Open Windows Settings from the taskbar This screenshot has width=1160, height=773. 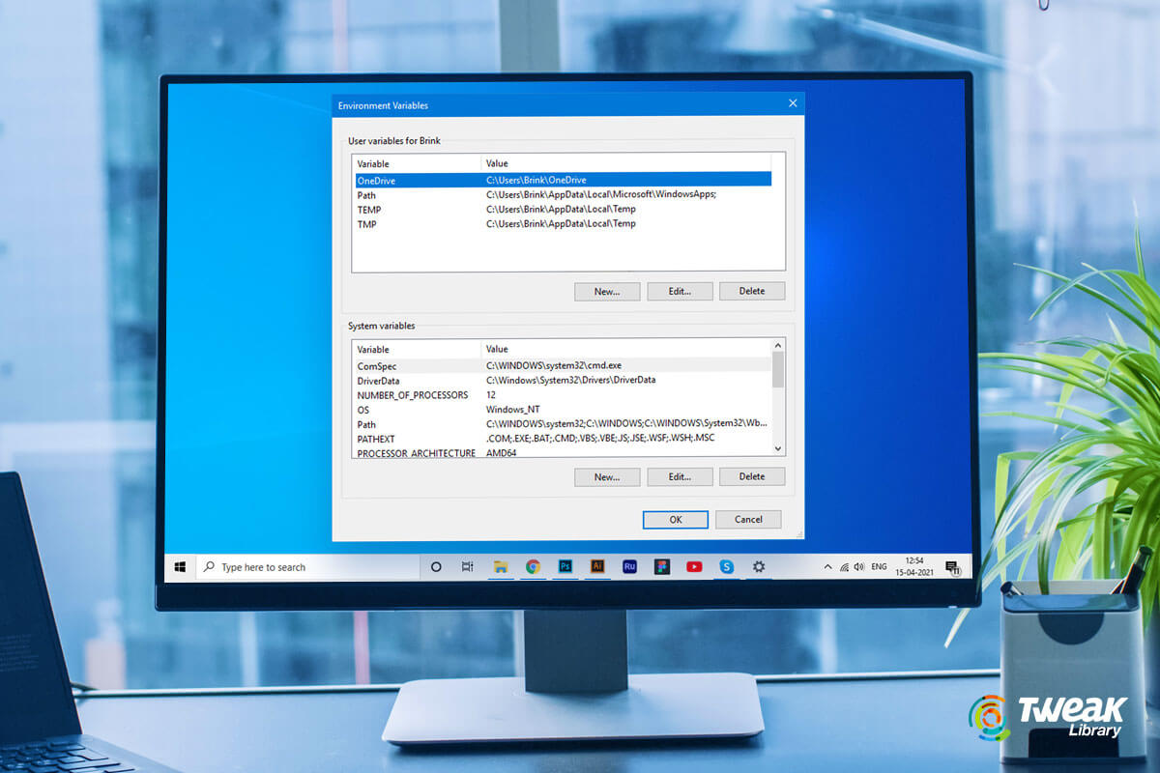(759, 567)
